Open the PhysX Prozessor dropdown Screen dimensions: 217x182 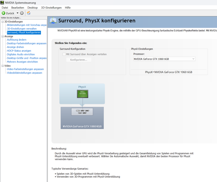pos(164,59)
